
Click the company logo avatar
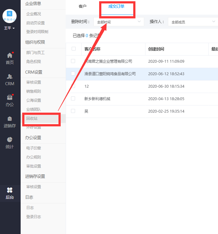coord(9,16)
